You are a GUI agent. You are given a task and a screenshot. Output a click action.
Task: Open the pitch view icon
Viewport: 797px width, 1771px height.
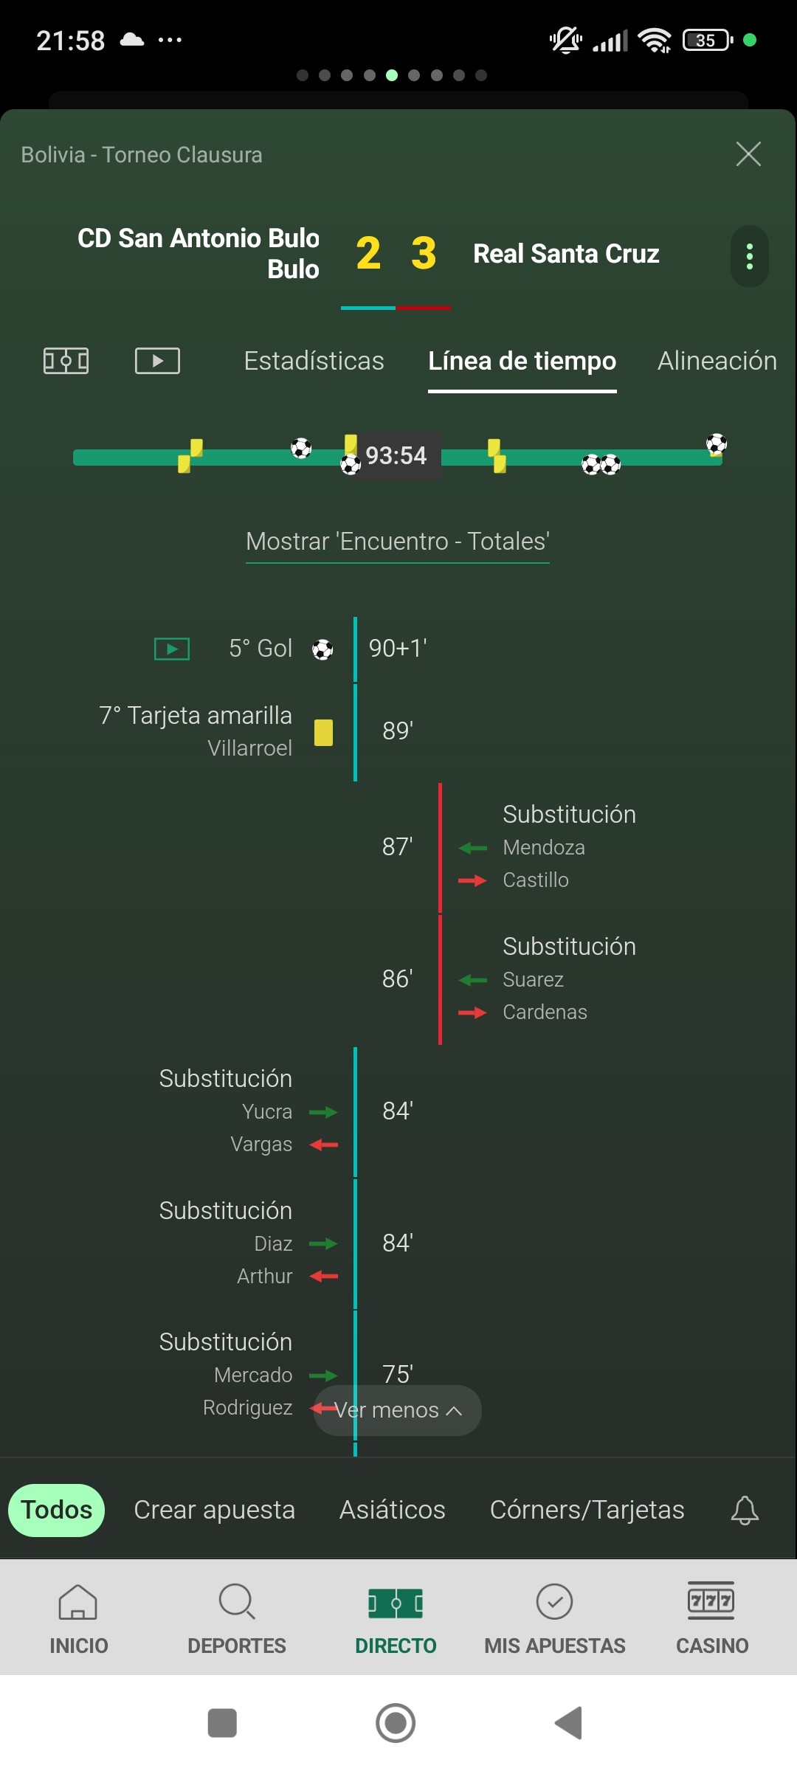(66, 361)
